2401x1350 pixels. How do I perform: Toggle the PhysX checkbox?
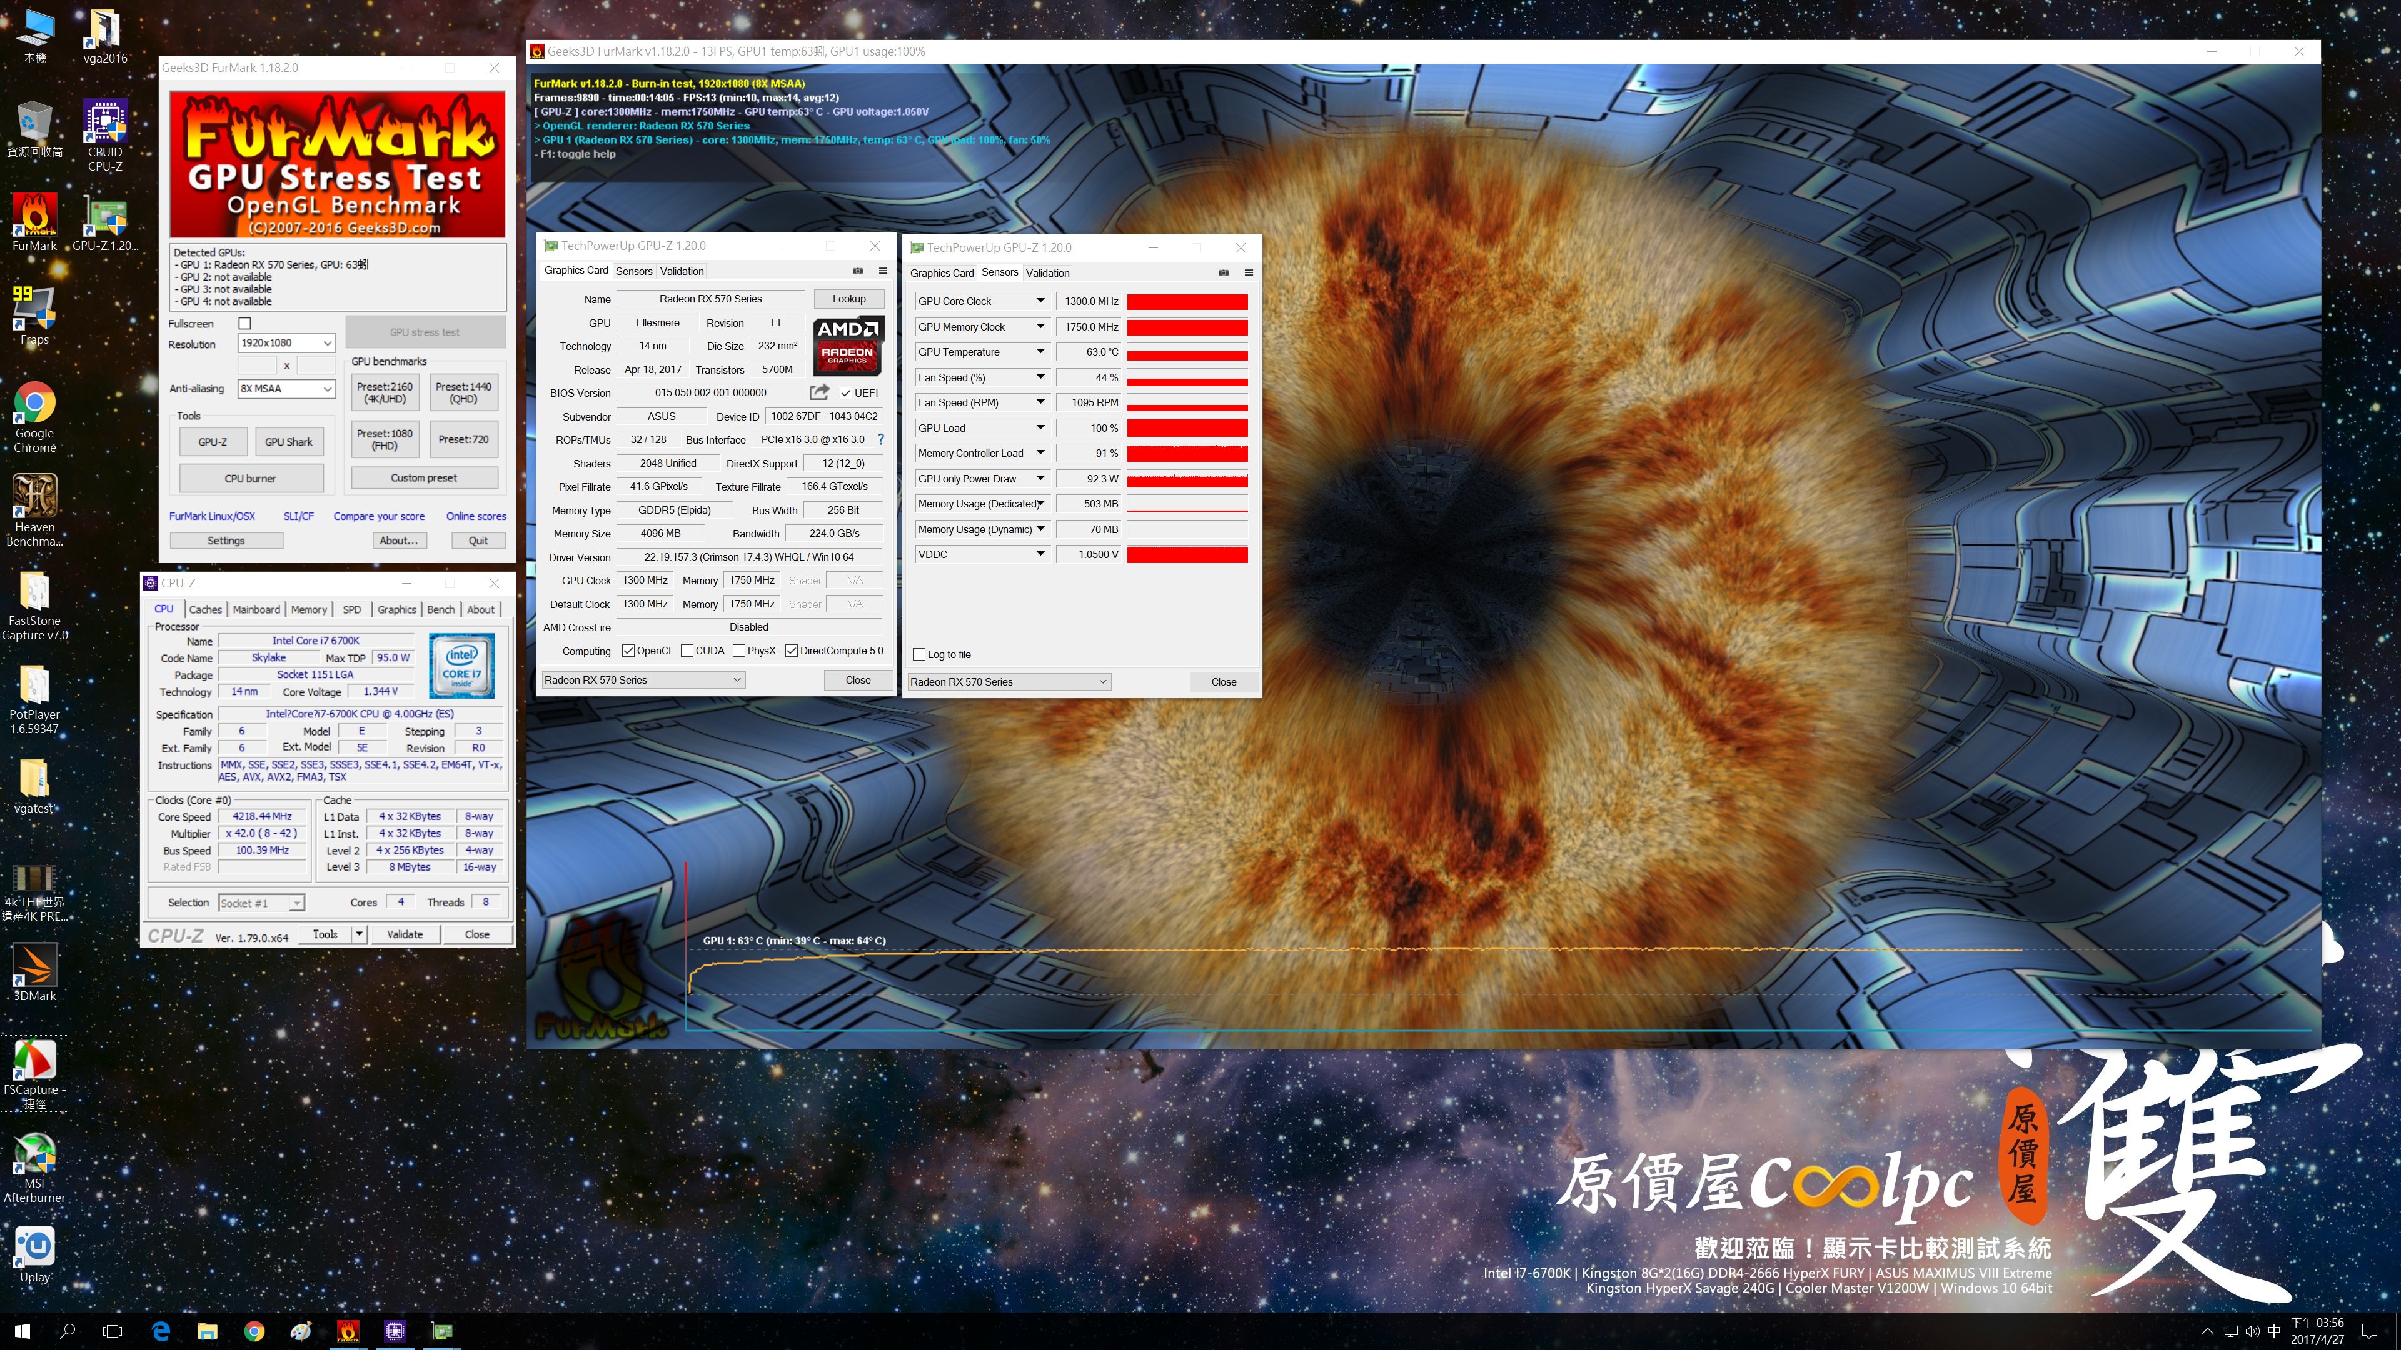click(739, 651)
